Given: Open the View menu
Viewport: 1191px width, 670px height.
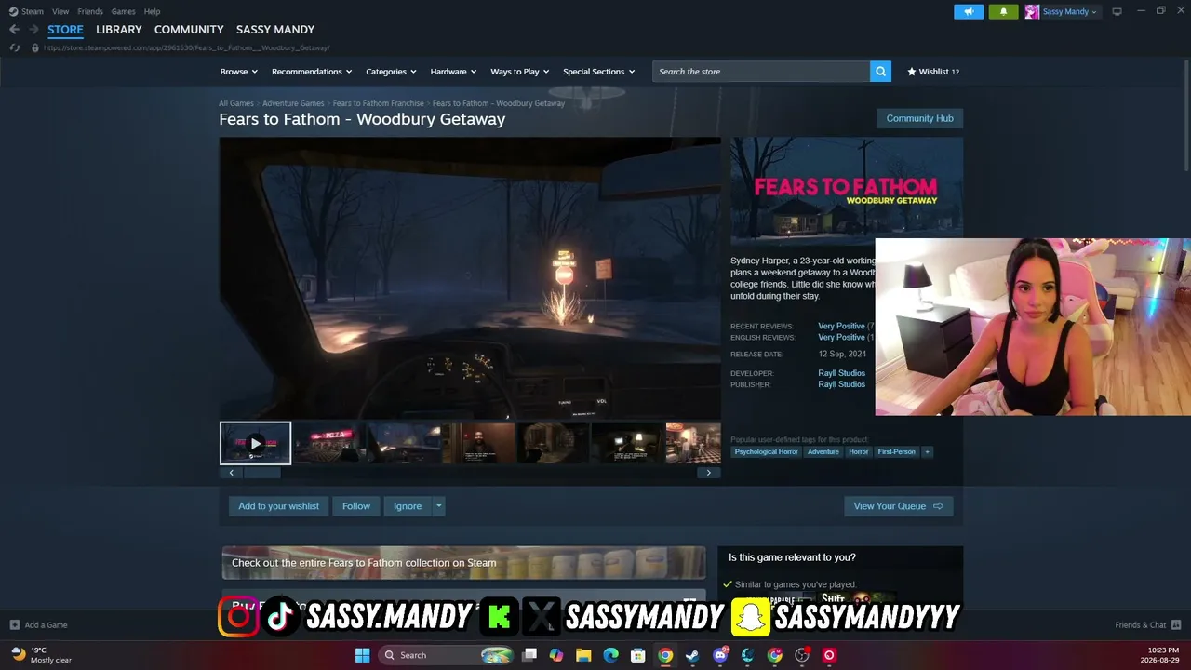Looking at the screenshot, I should (60, 11).
